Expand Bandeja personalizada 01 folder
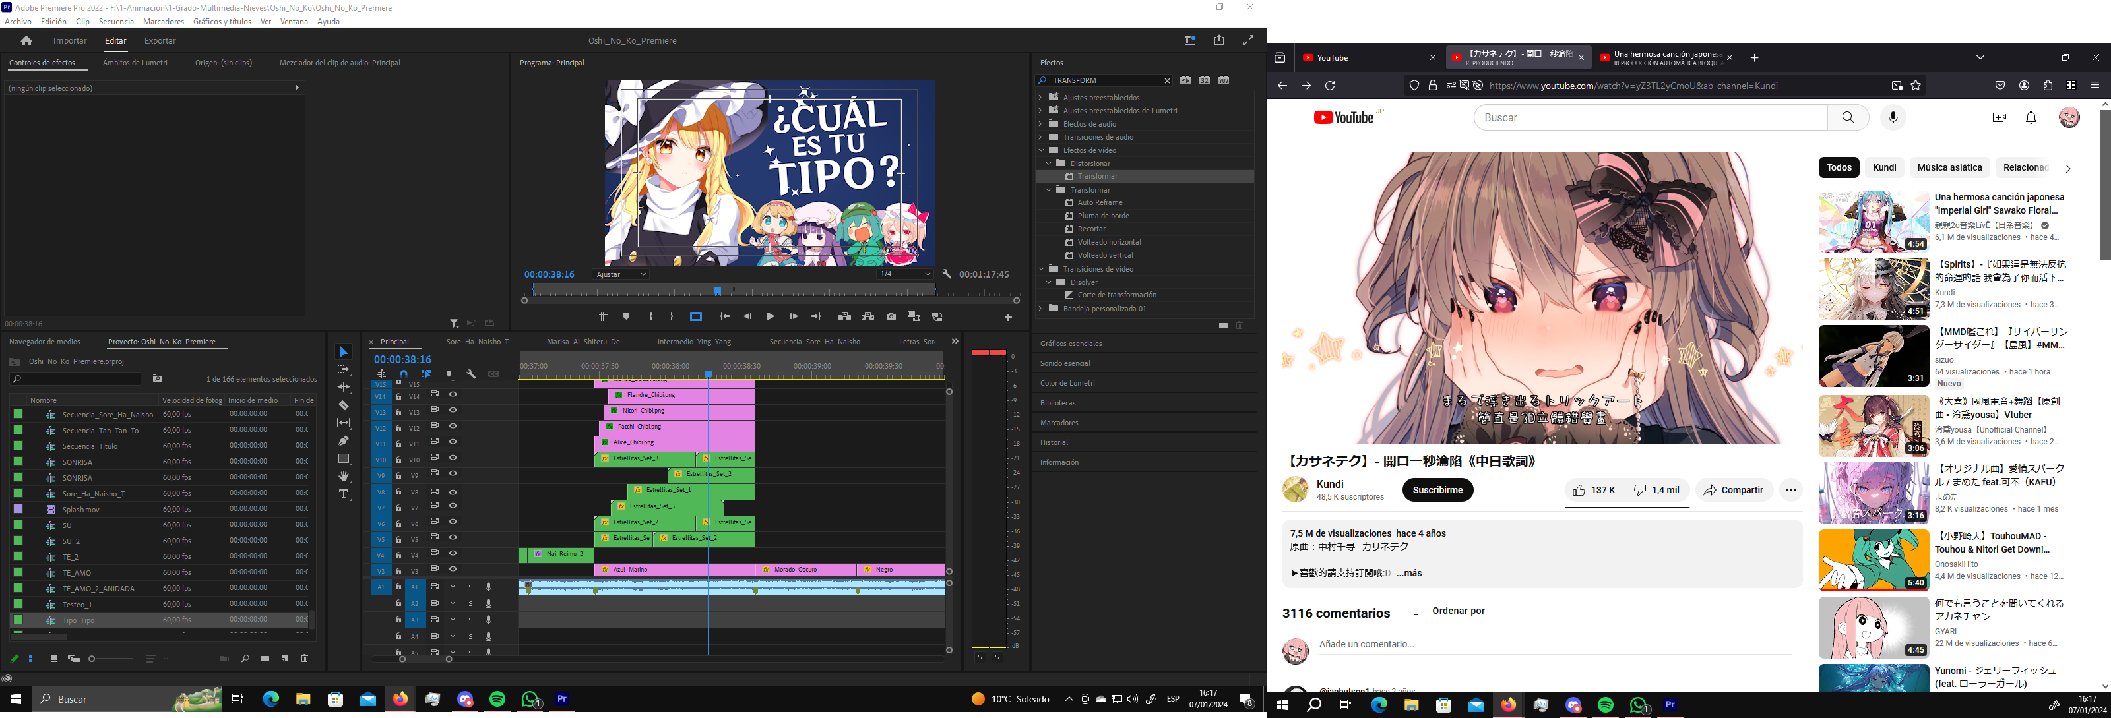 pyautogui.click(x=1041, y=309)
